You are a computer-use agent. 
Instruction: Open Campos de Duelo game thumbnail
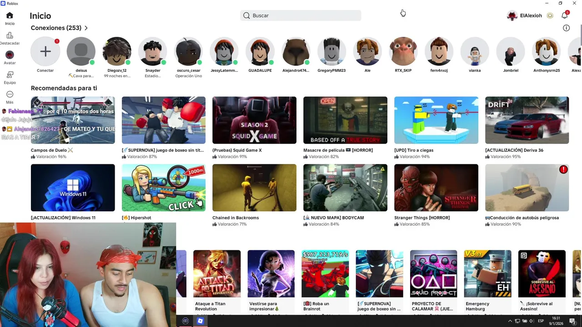73,120
